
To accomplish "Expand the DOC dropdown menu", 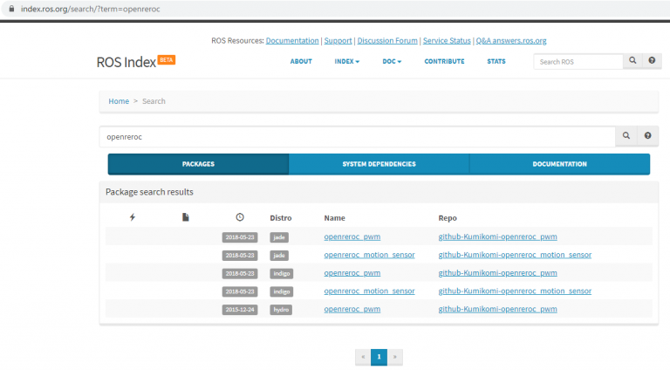I will coord(392,61).
